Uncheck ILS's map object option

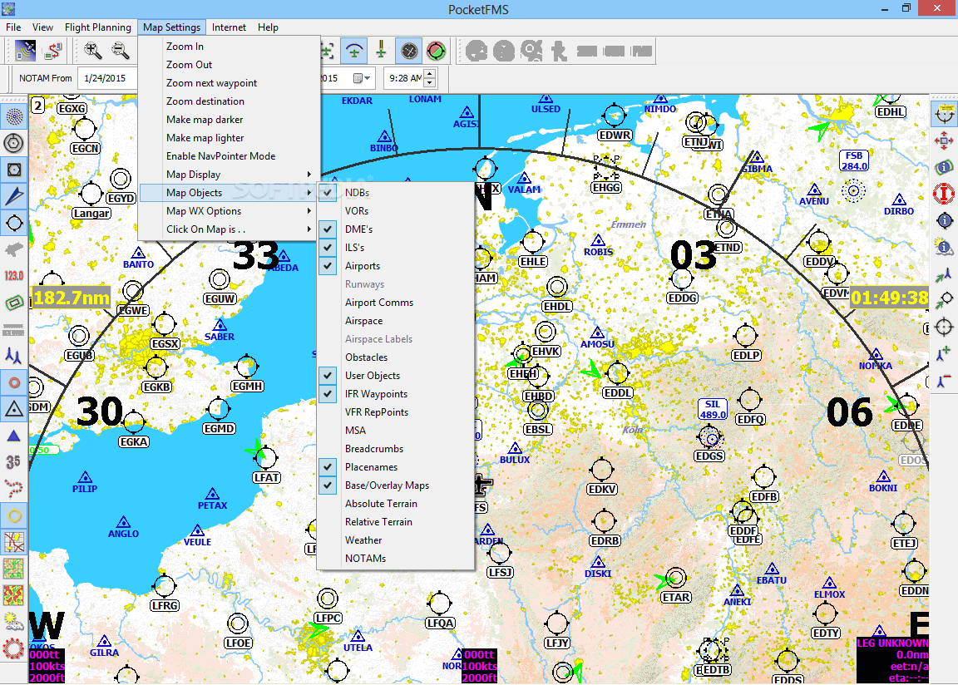pos(395,247)
